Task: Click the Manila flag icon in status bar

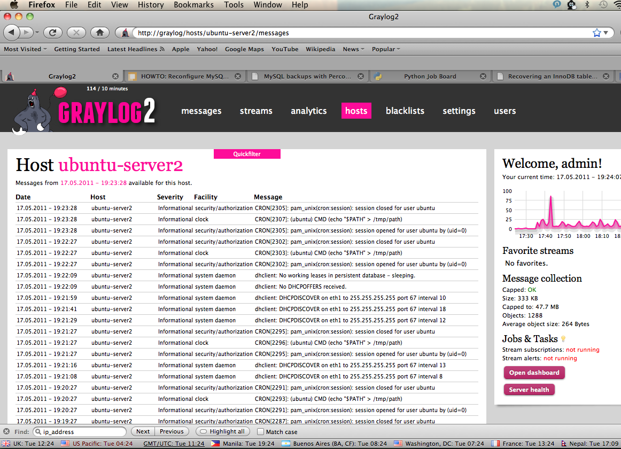Action: (215, 444)
